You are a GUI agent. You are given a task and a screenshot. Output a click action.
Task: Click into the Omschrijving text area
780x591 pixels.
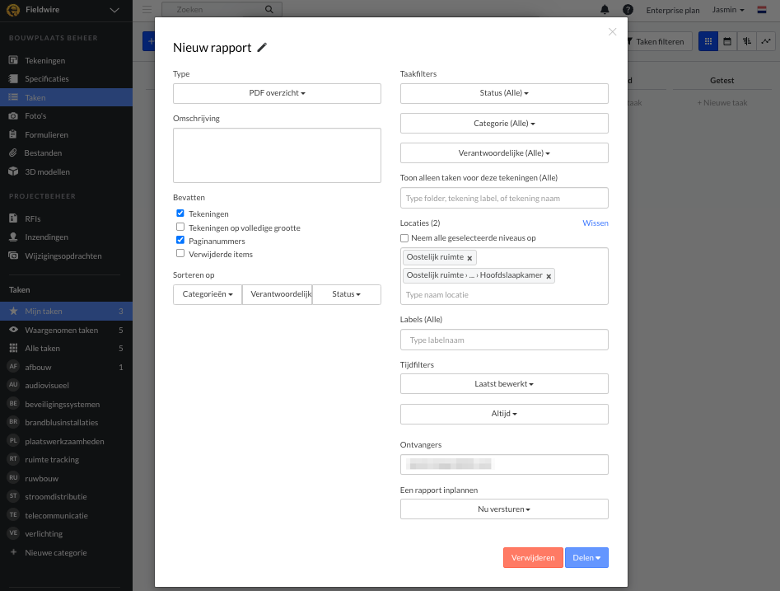[277, 155]
